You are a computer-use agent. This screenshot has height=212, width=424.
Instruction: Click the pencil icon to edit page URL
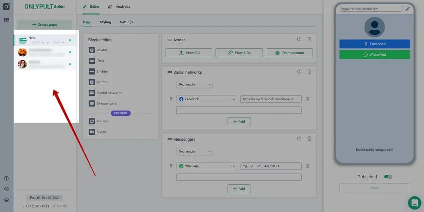[408, 9]
